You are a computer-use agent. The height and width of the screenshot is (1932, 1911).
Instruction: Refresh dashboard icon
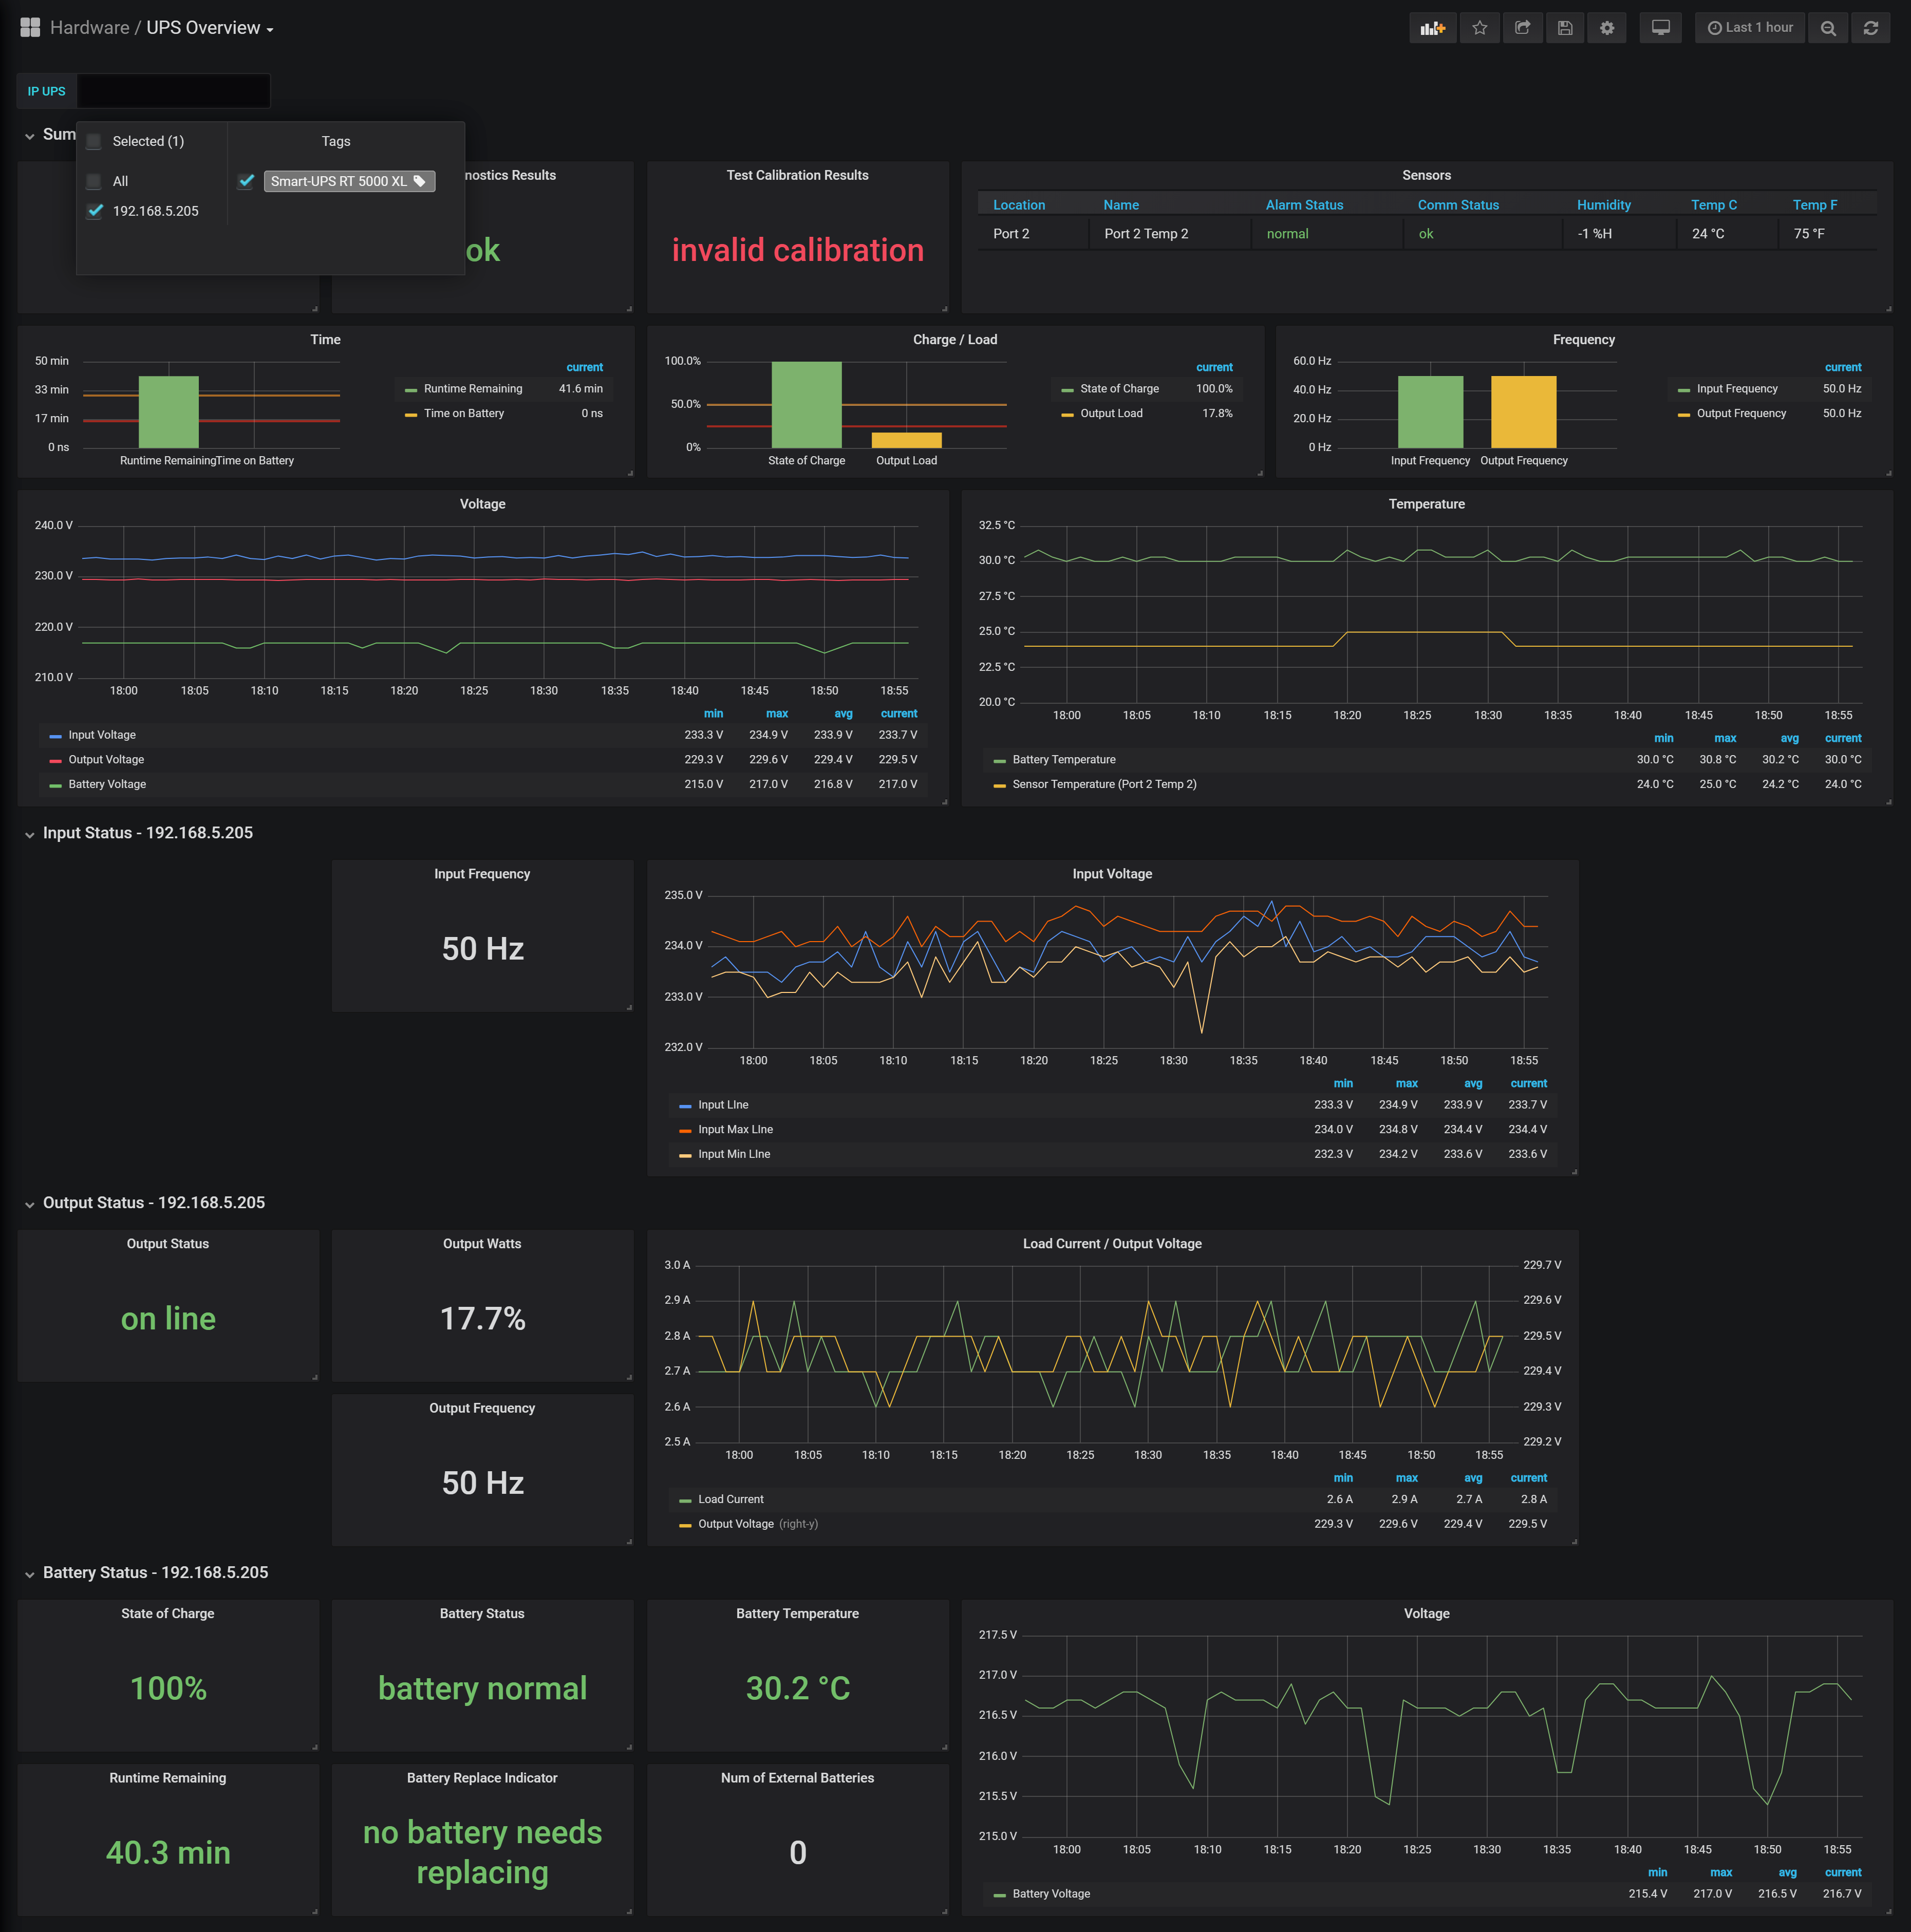pyautogui.click(x=1870, y=28)
